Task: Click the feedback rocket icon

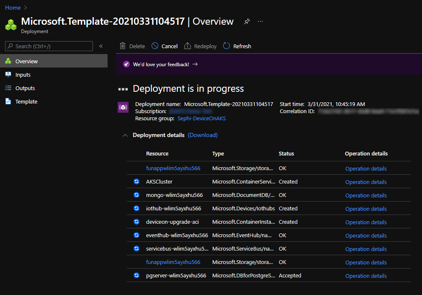Action: click(126, 65)
